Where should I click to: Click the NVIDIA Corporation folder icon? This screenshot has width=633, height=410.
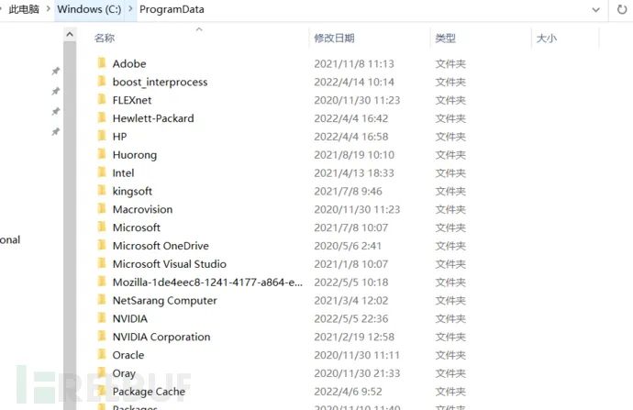tap(102, 336)
